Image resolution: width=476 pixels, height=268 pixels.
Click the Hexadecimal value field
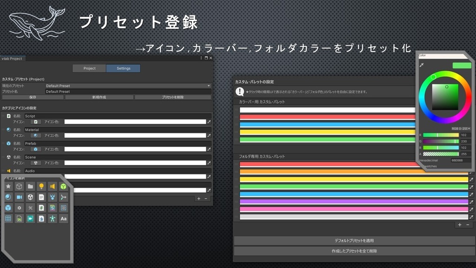coord(460,161)
